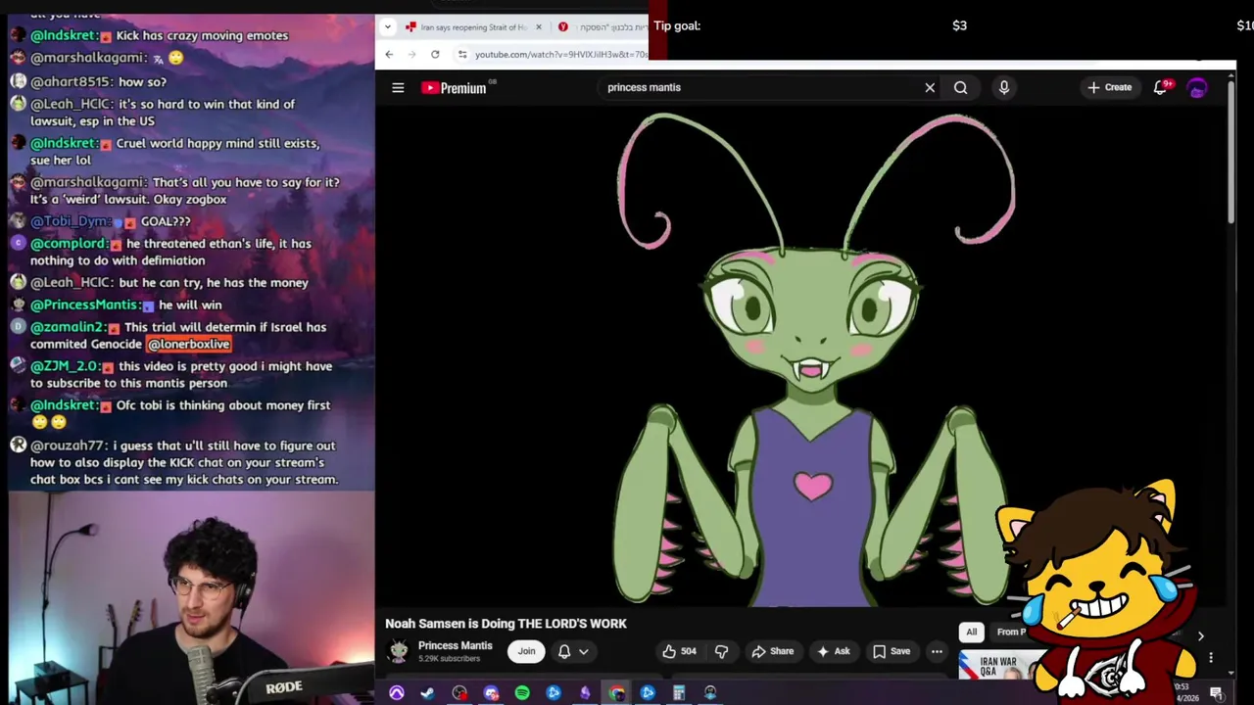Click @ahart8515 username in chat
The image size is (1254, 705).
click(x=72, y=81)
